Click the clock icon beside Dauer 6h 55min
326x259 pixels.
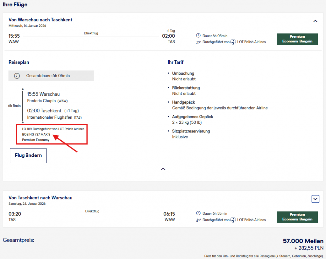pyautogui.click(x=198, y=213)
